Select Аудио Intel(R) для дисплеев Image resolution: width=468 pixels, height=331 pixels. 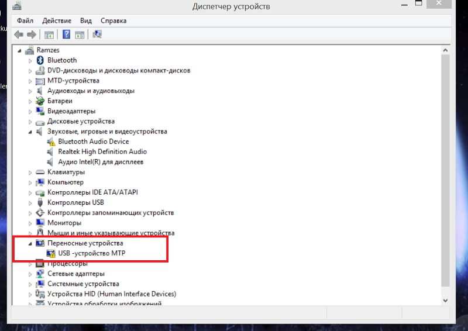point(101,162)
